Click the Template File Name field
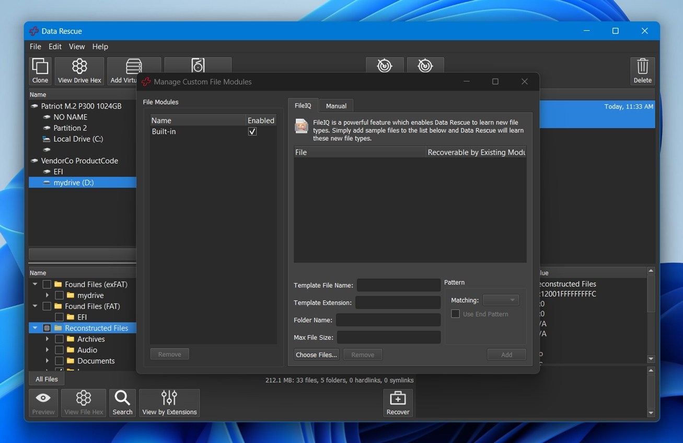 (x=398, y=285)
